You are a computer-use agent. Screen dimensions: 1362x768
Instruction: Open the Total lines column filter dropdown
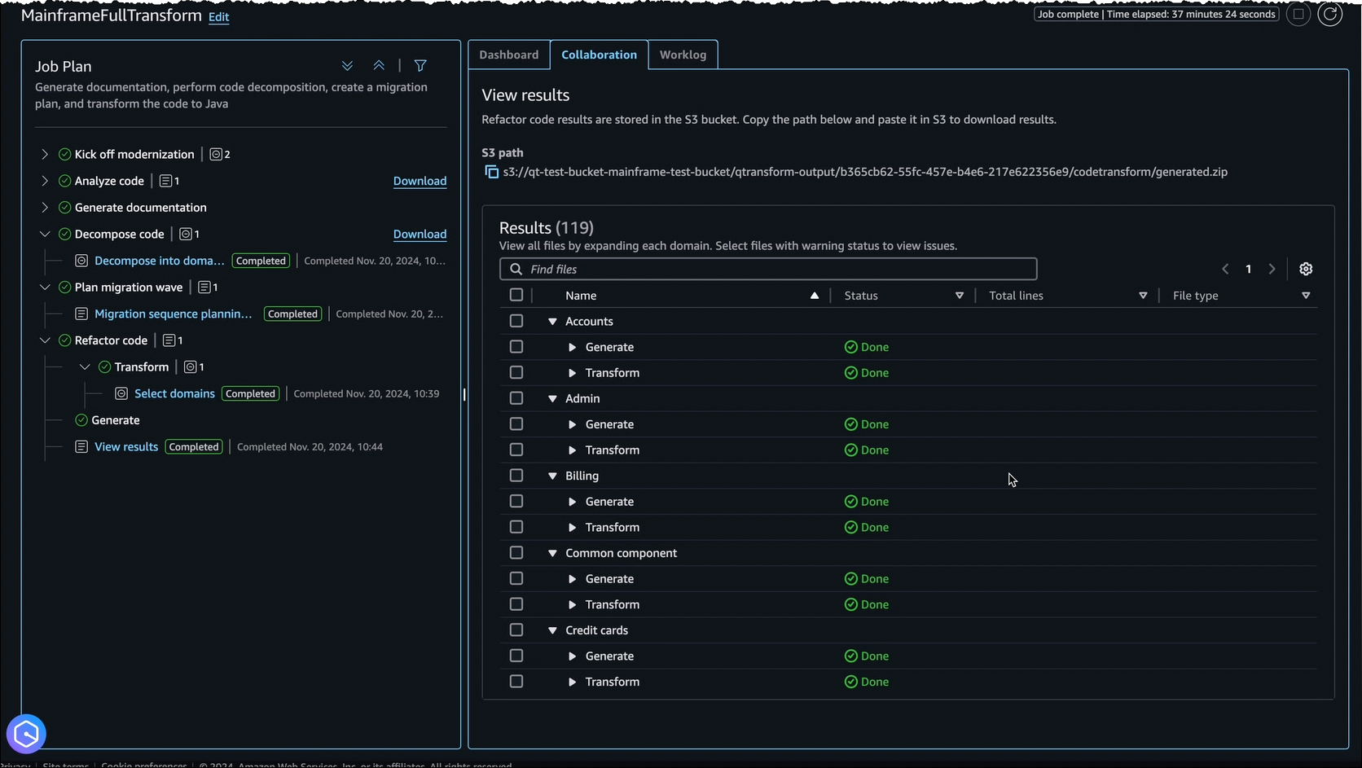pyautogui.click(x=1143, y=296)
